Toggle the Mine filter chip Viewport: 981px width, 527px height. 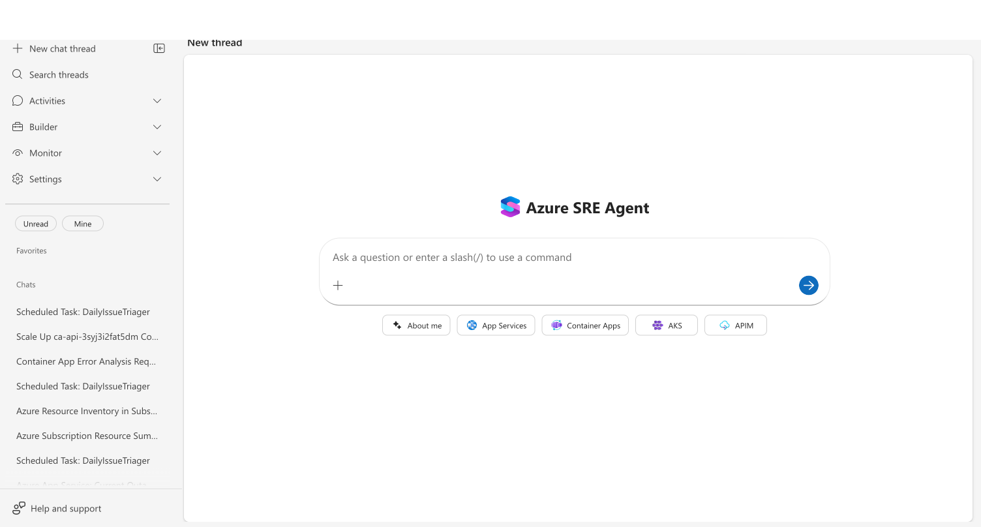pos(83,224)
